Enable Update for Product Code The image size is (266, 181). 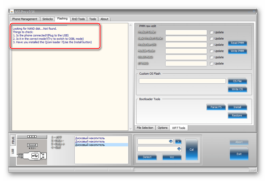click(x=211, y=32)
